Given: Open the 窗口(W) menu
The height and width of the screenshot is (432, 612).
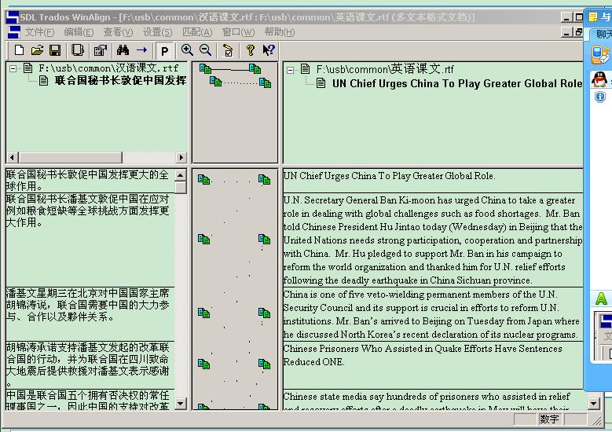Looking at the screenshot, I should tap(238, 32).
